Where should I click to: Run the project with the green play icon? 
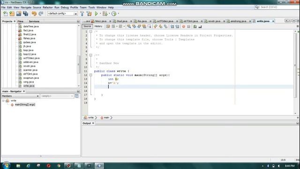97,14
